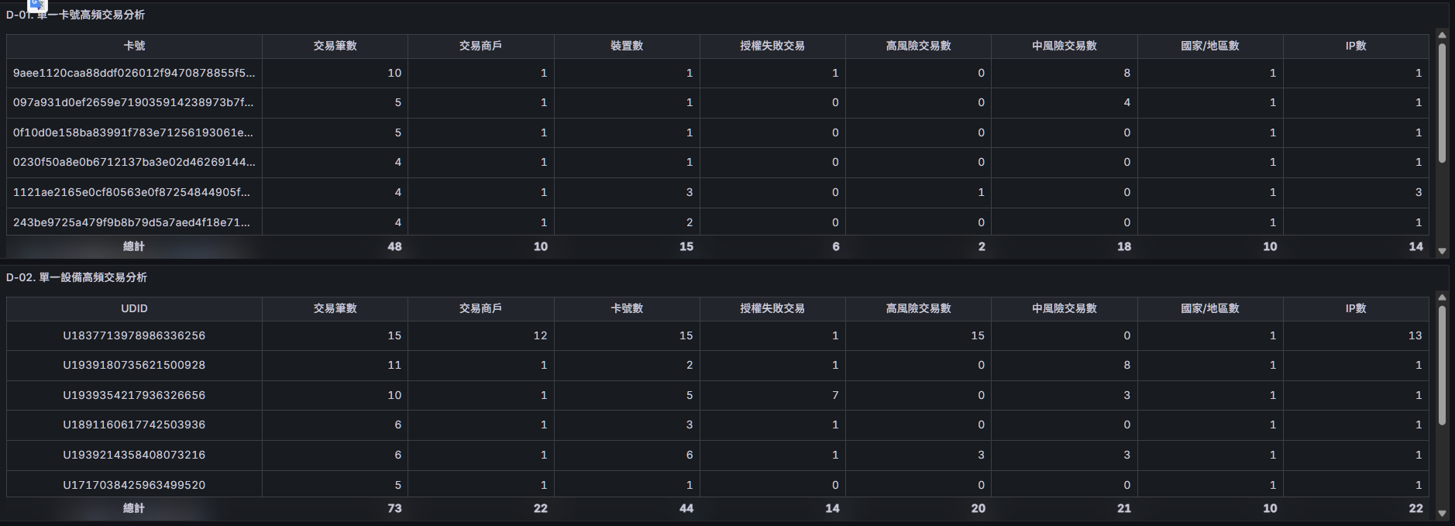Sort D-02 table by IP數 column
The width and height of the screenshot is (1455, 526).
tap(1356, 308)
